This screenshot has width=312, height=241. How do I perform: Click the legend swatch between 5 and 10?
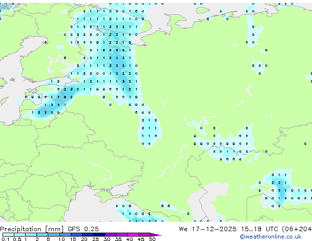pyautogui.click(x=54, y=235)
